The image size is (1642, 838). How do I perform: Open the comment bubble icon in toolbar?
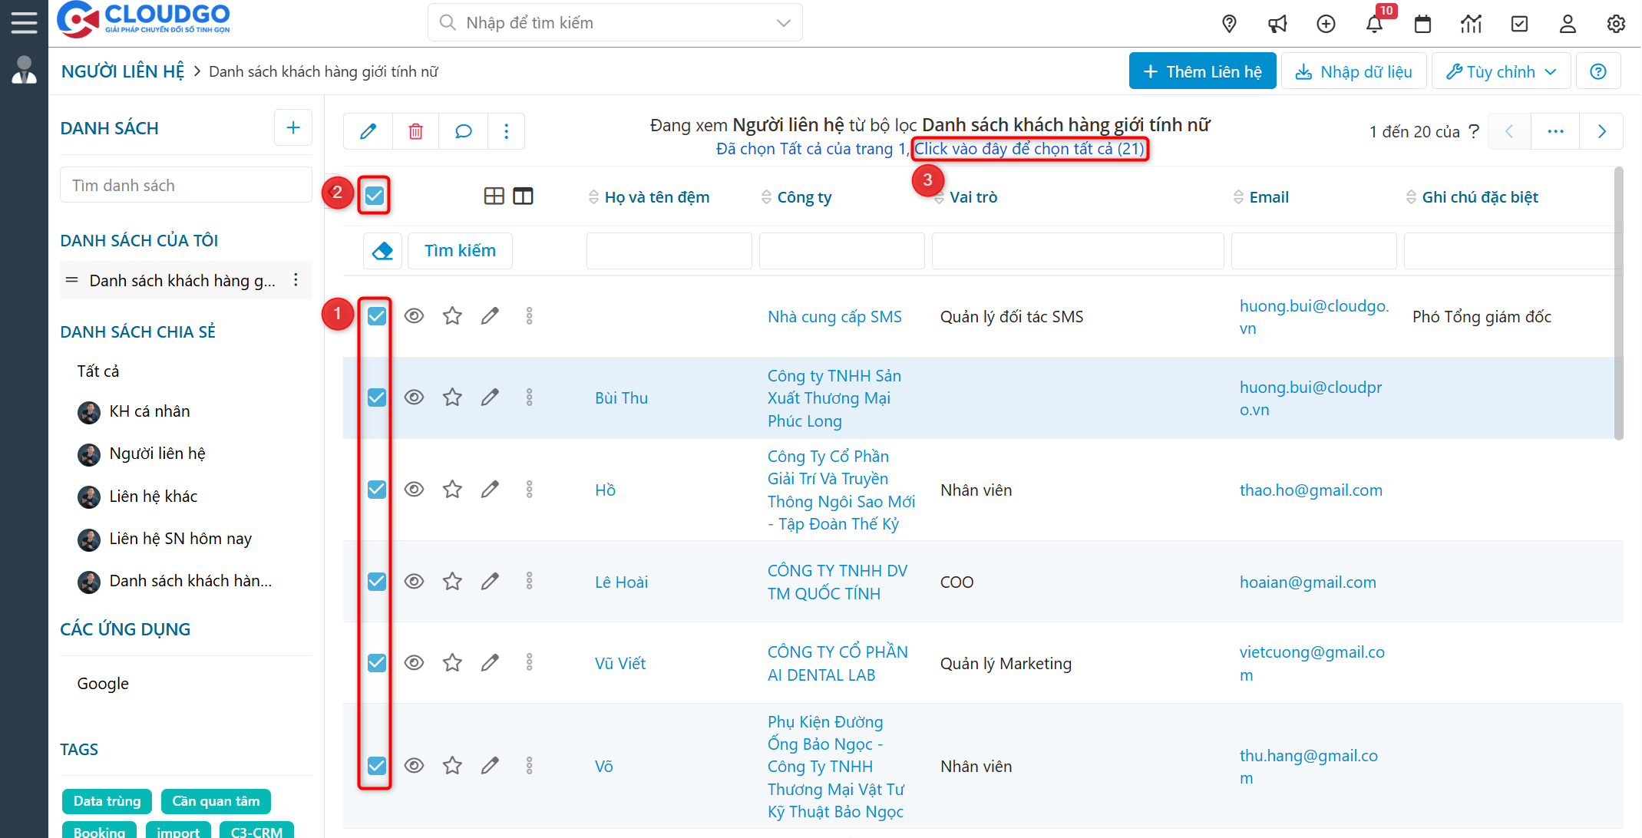pyautogui.click(x=463, y=131)
